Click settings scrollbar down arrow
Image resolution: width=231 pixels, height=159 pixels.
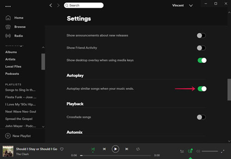point(229,141)
